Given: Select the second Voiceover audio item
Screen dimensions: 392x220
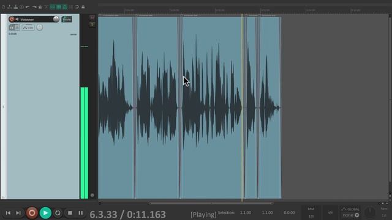Looking at the screenshot, I should [157, 108].
